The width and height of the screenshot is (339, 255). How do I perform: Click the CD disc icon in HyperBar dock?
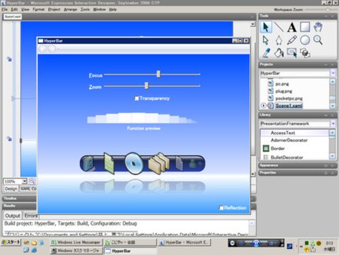134,163
